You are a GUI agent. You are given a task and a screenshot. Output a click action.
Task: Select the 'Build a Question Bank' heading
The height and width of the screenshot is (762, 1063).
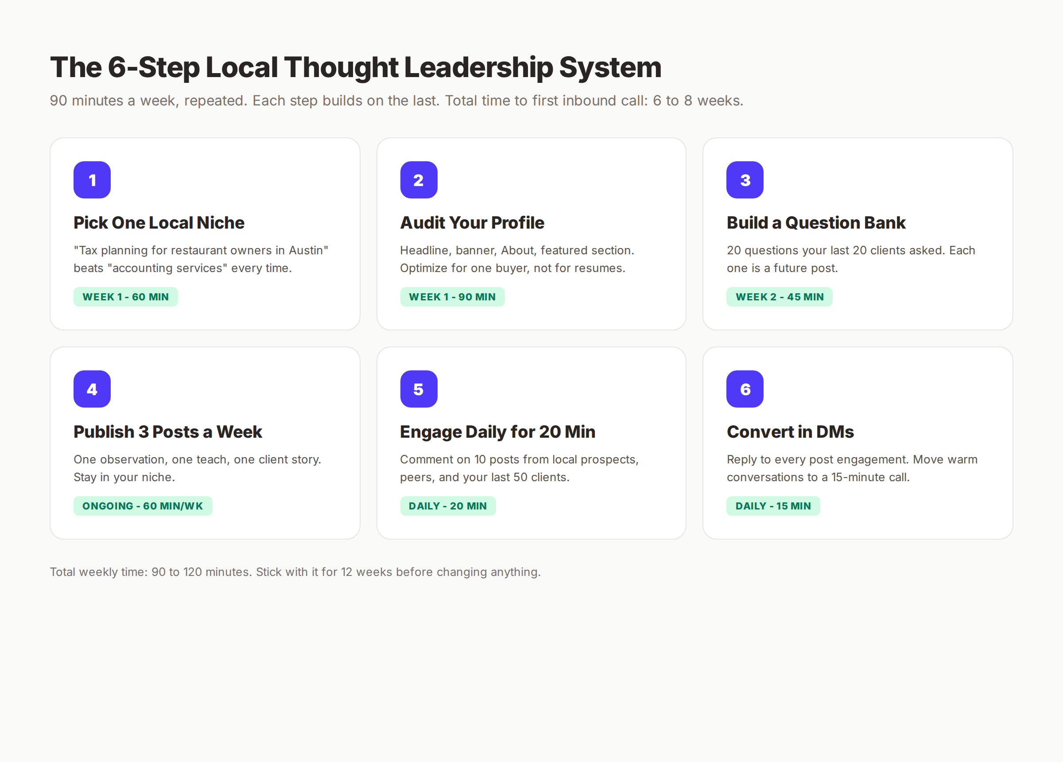pyautogui.click(x=816, y=223)
